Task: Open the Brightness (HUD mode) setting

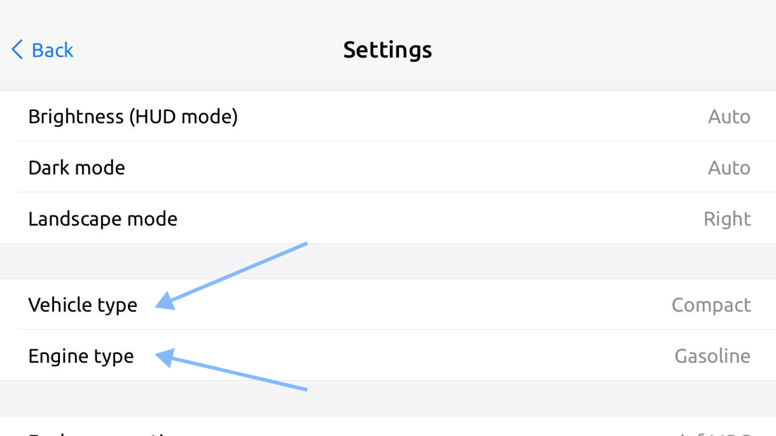Action: [x=133, y=116]
